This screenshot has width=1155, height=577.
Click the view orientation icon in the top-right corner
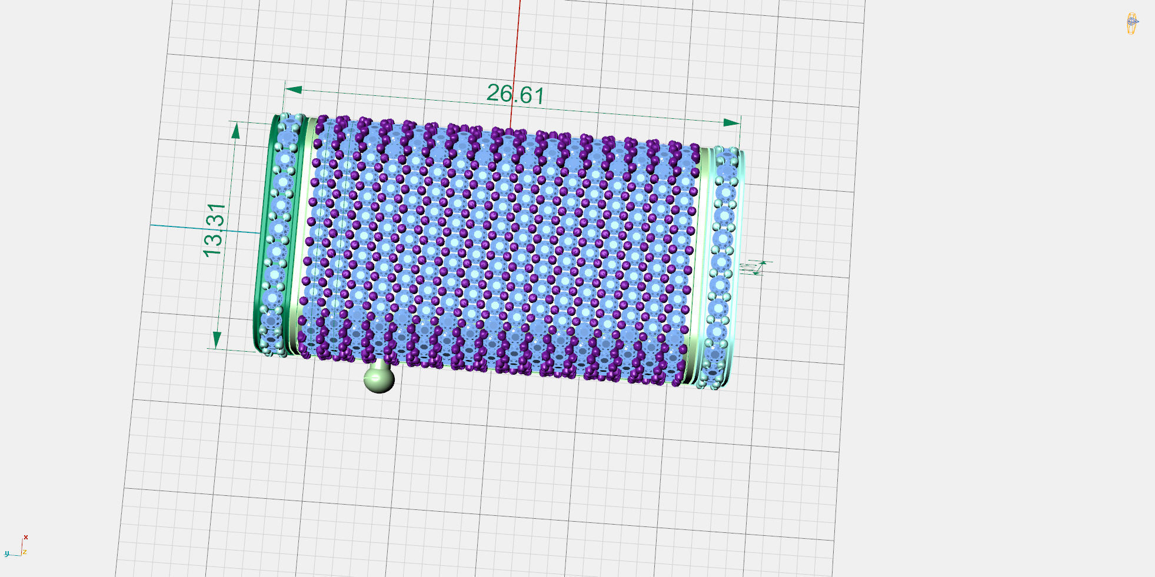click(1132, 23)
